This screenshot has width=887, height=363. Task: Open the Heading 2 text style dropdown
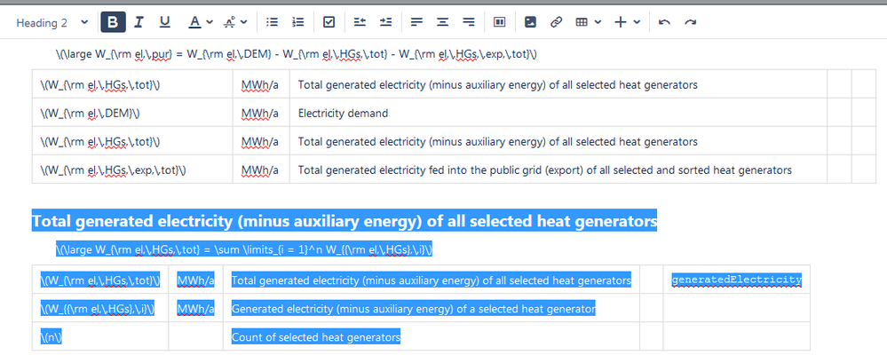52,22
